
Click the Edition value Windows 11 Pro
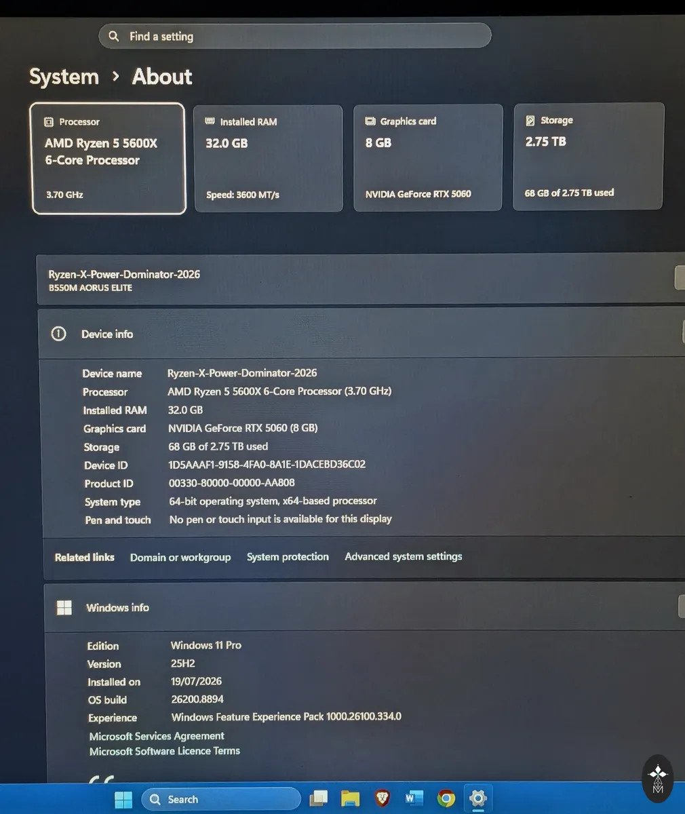click(206, 645)
